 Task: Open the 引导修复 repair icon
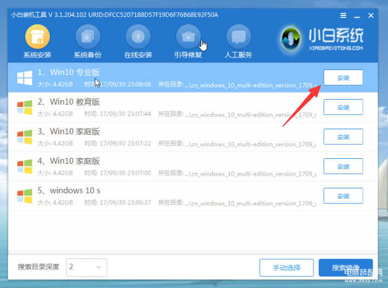[x=188, y=37]
